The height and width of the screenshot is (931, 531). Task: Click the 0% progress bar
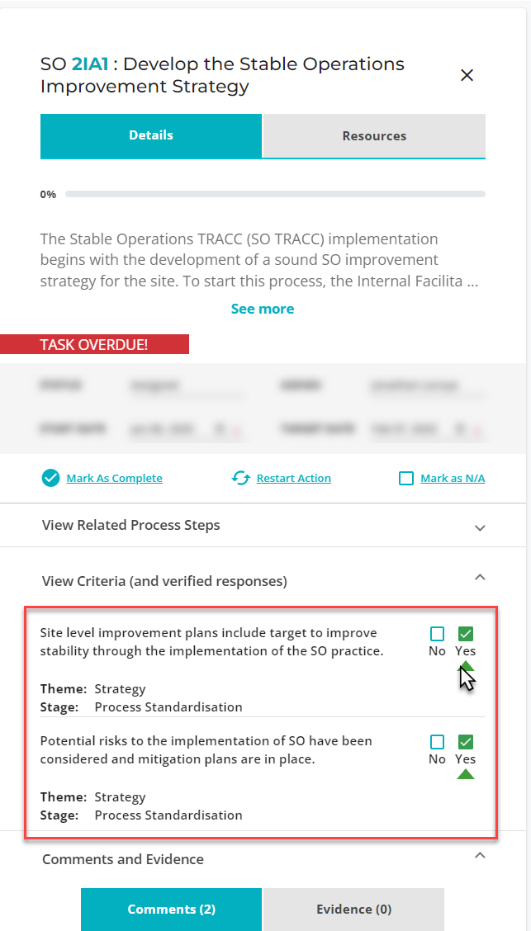[276, 194]
